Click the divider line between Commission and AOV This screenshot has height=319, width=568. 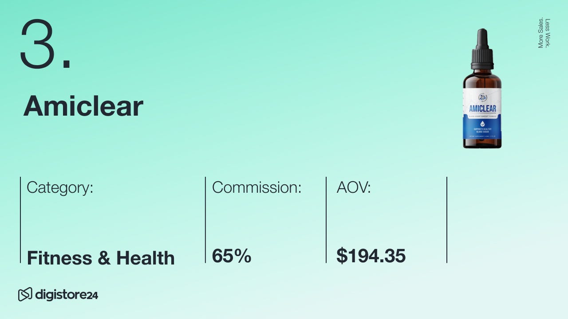(x=326, y=220)
